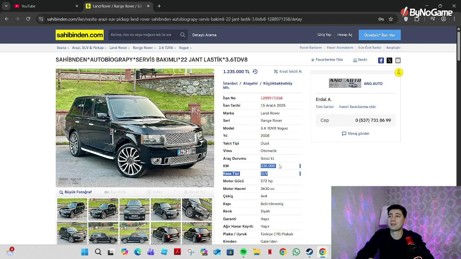Click Favori Satıcılarıma ekle
Image resolution: width=461 pixels, height=259 pixels.
coord(357,107)
